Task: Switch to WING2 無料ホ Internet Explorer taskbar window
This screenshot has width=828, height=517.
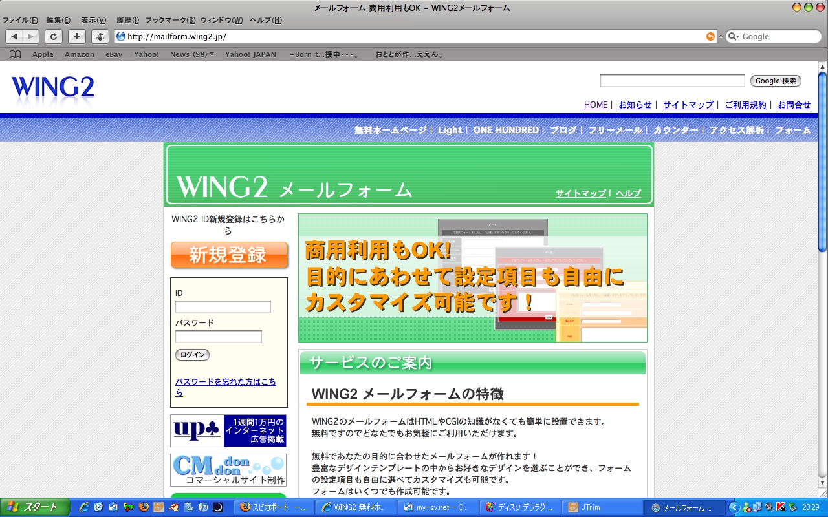Action: click(x=356, y=507)
